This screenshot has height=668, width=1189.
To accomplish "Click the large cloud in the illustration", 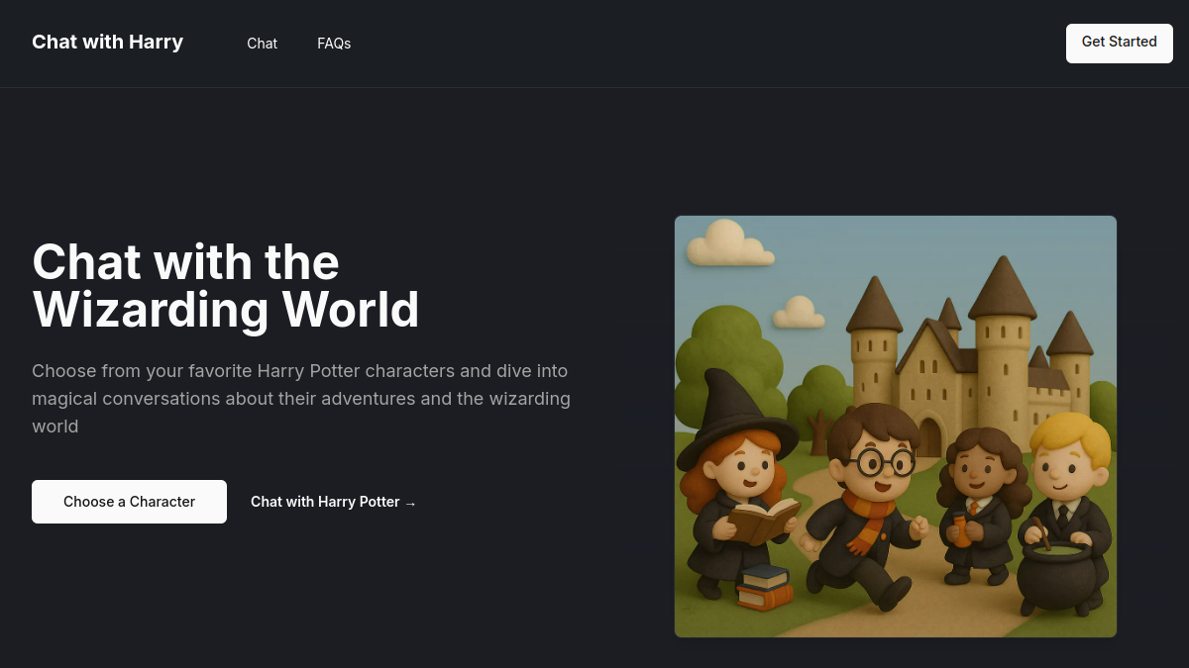I will [729, 244].
